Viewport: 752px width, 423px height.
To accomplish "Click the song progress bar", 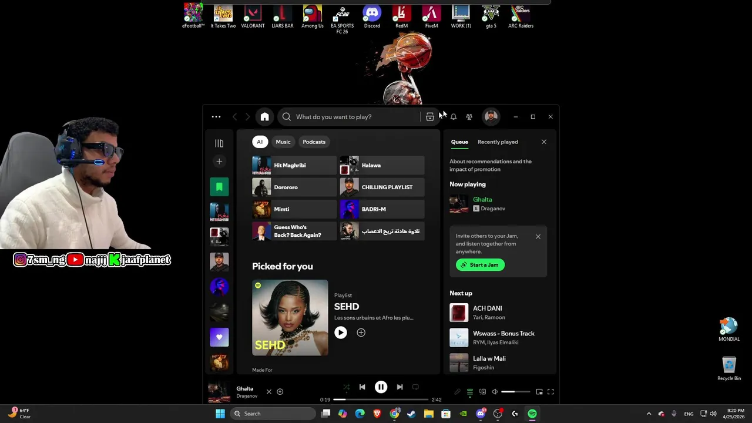I will [381, 399].
